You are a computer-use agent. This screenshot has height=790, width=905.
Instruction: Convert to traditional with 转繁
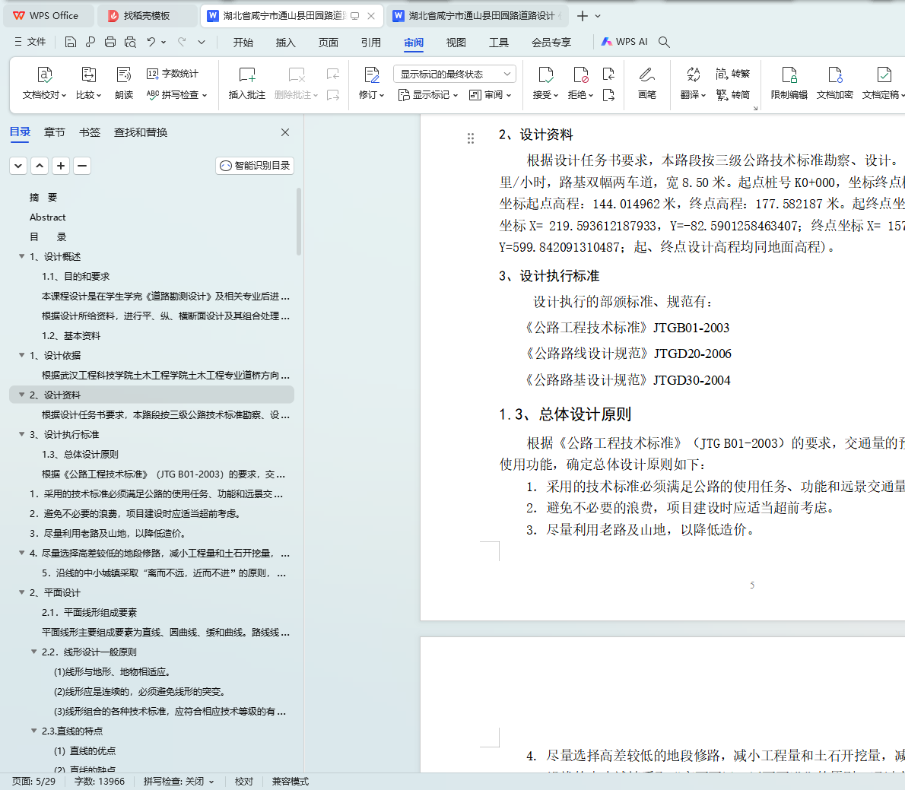tap(733, 73)
